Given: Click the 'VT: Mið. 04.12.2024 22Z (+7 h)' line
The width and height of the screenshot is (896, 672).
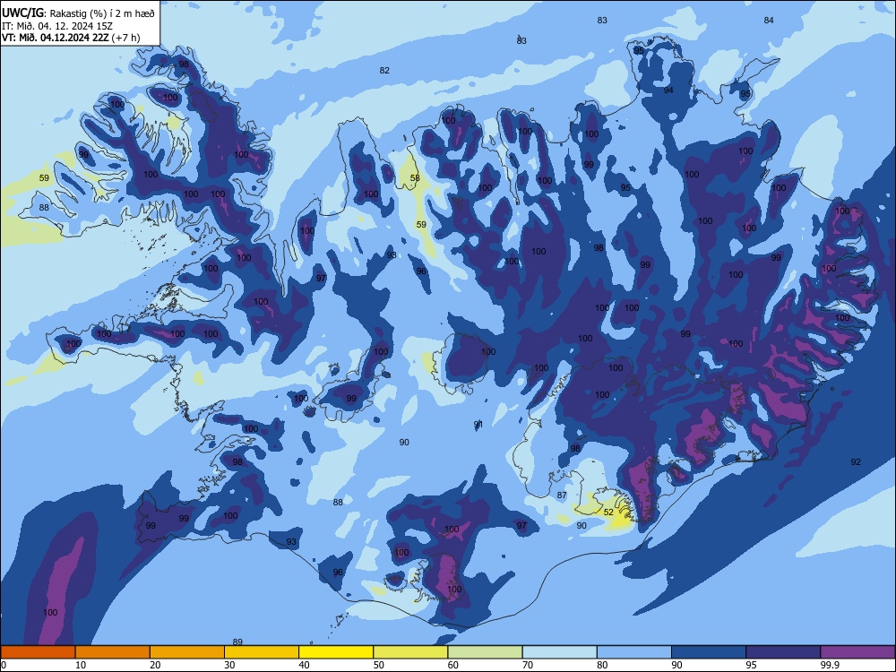Looking at the screenshot, I should pyautogui.click(x=71, y=38).
